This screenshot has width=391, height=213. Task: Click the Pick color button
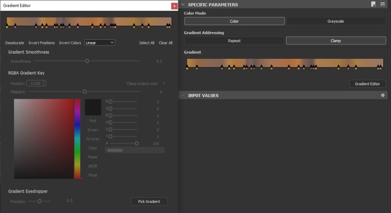click(x=93, y=120)
